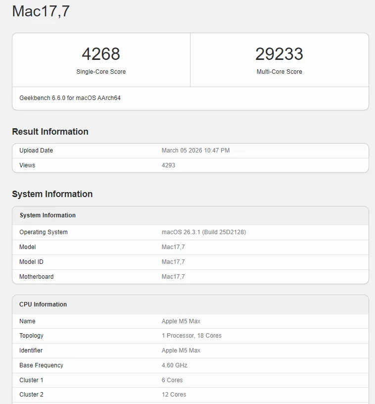Click the Single-Core Score label

point(101,72)
